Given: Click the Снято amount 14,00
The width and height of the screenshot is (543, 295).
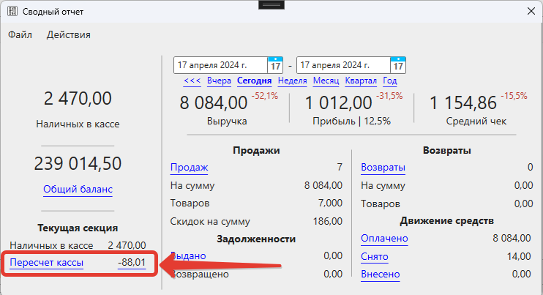Looking at the screenshot, I should 519,256.
